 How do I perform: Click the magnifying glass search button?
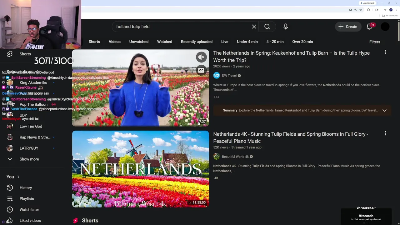267,27
